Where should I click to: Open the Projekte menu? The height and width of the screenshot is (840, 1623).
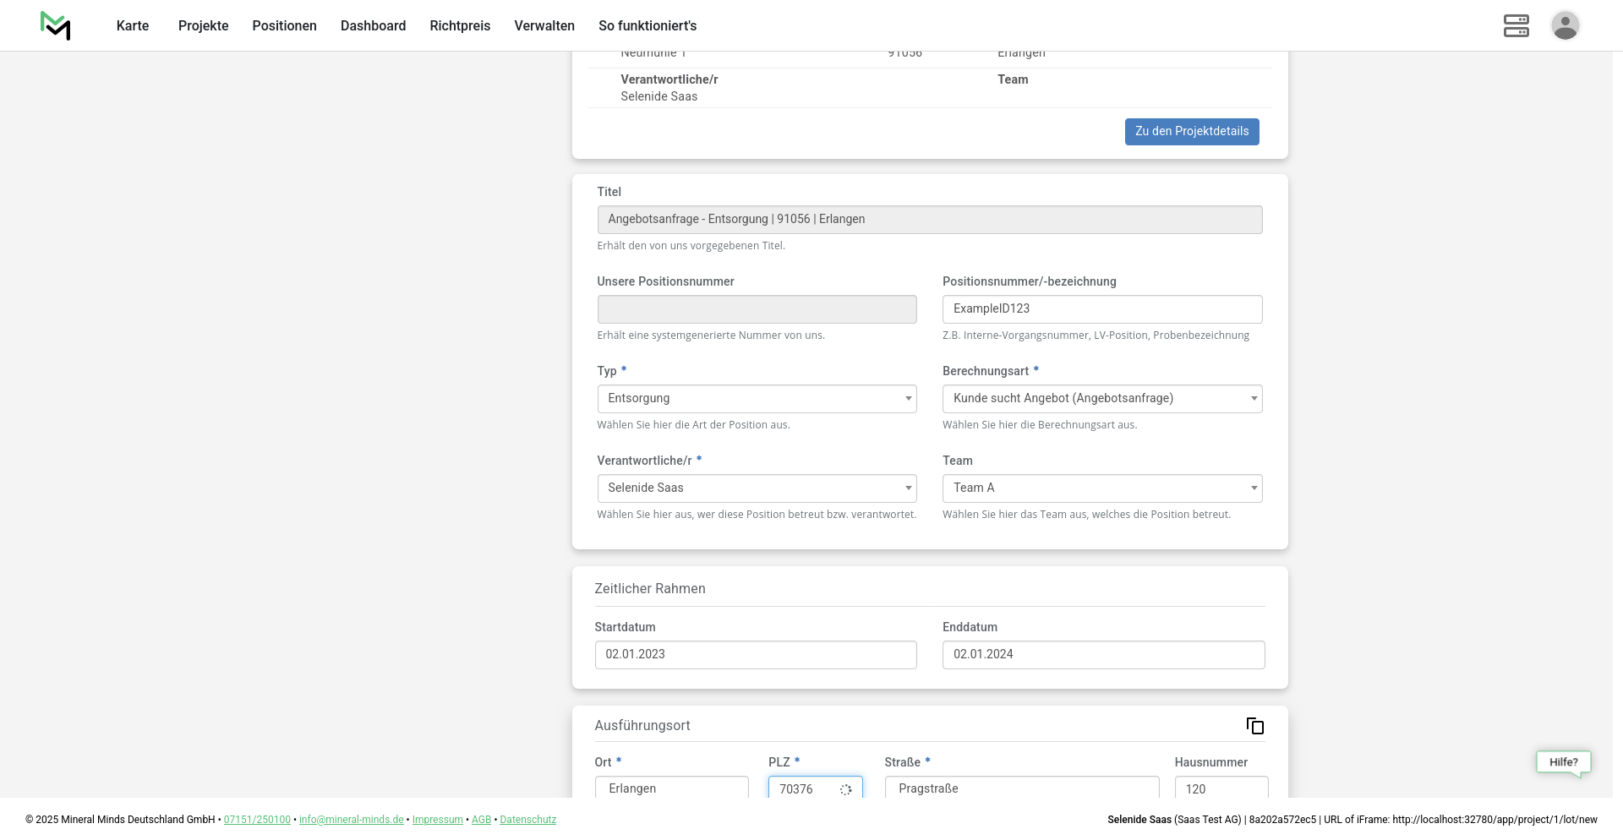click(203, 26)
